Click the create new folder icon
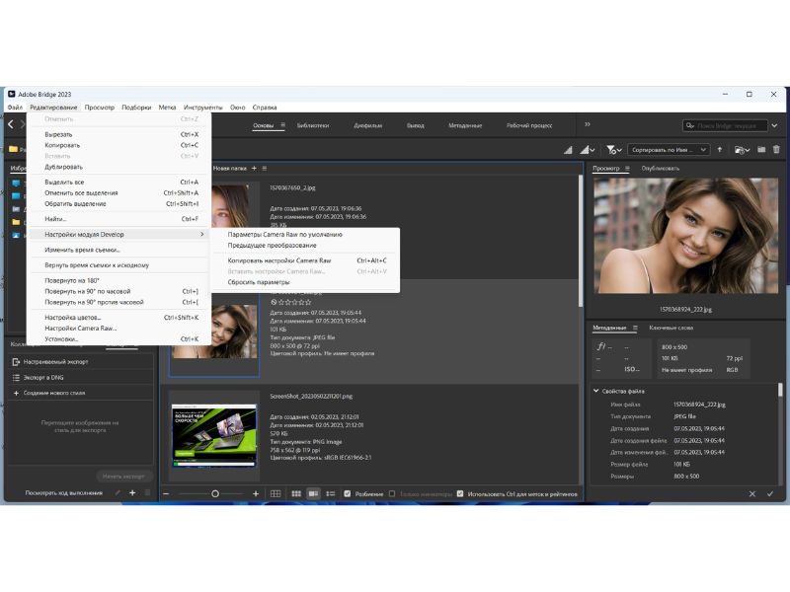Image resolution: width=790 pixels, height=592 pixels. [x=760, y=150]
